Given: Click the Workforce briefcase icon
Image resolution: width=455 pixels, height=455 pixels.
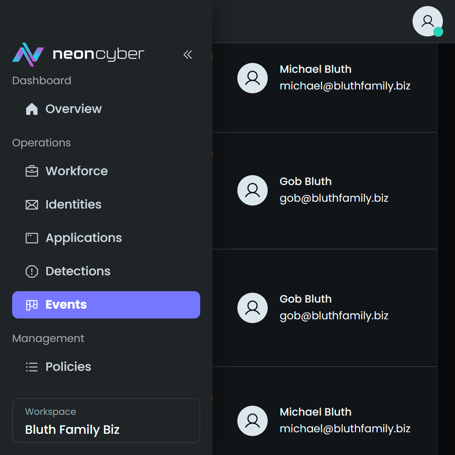Looking at the screenshot, I should click(32, 171).
